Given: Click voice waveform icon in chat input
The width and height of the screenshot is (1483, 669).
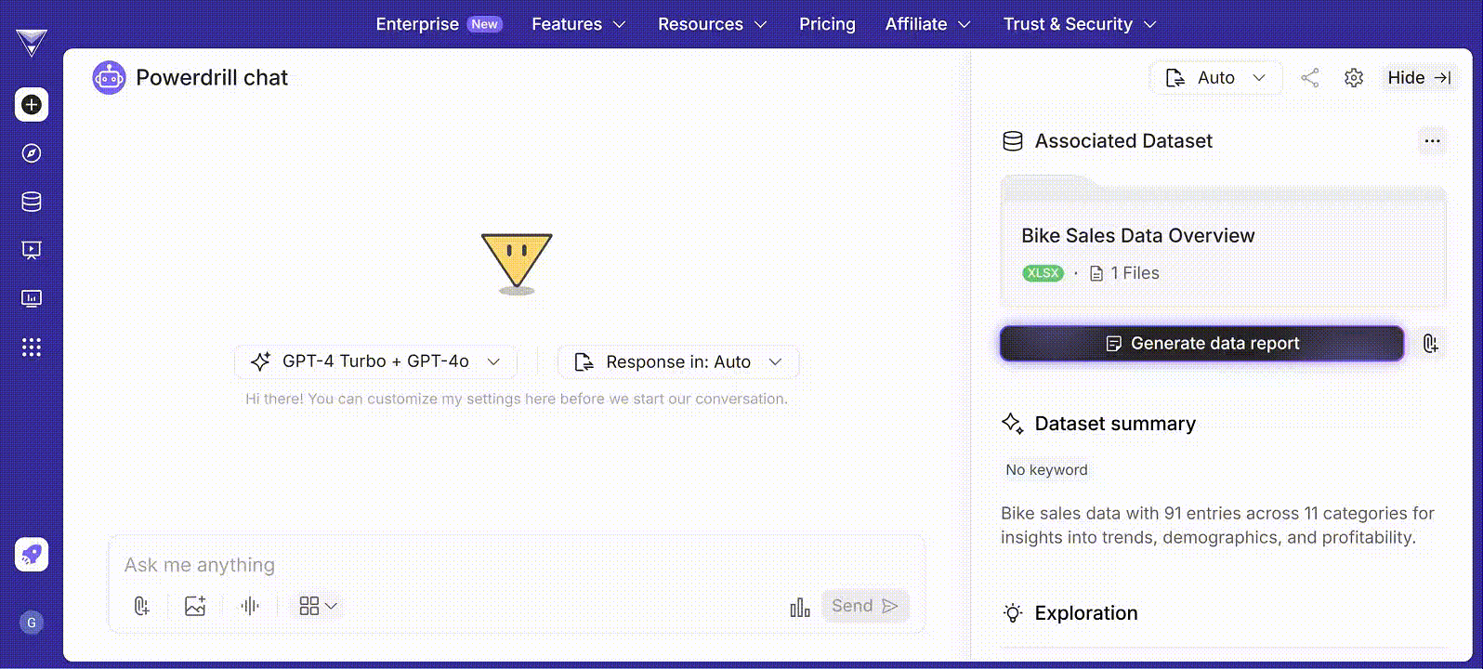Looking at the screenshot, I should click(249, 606).
